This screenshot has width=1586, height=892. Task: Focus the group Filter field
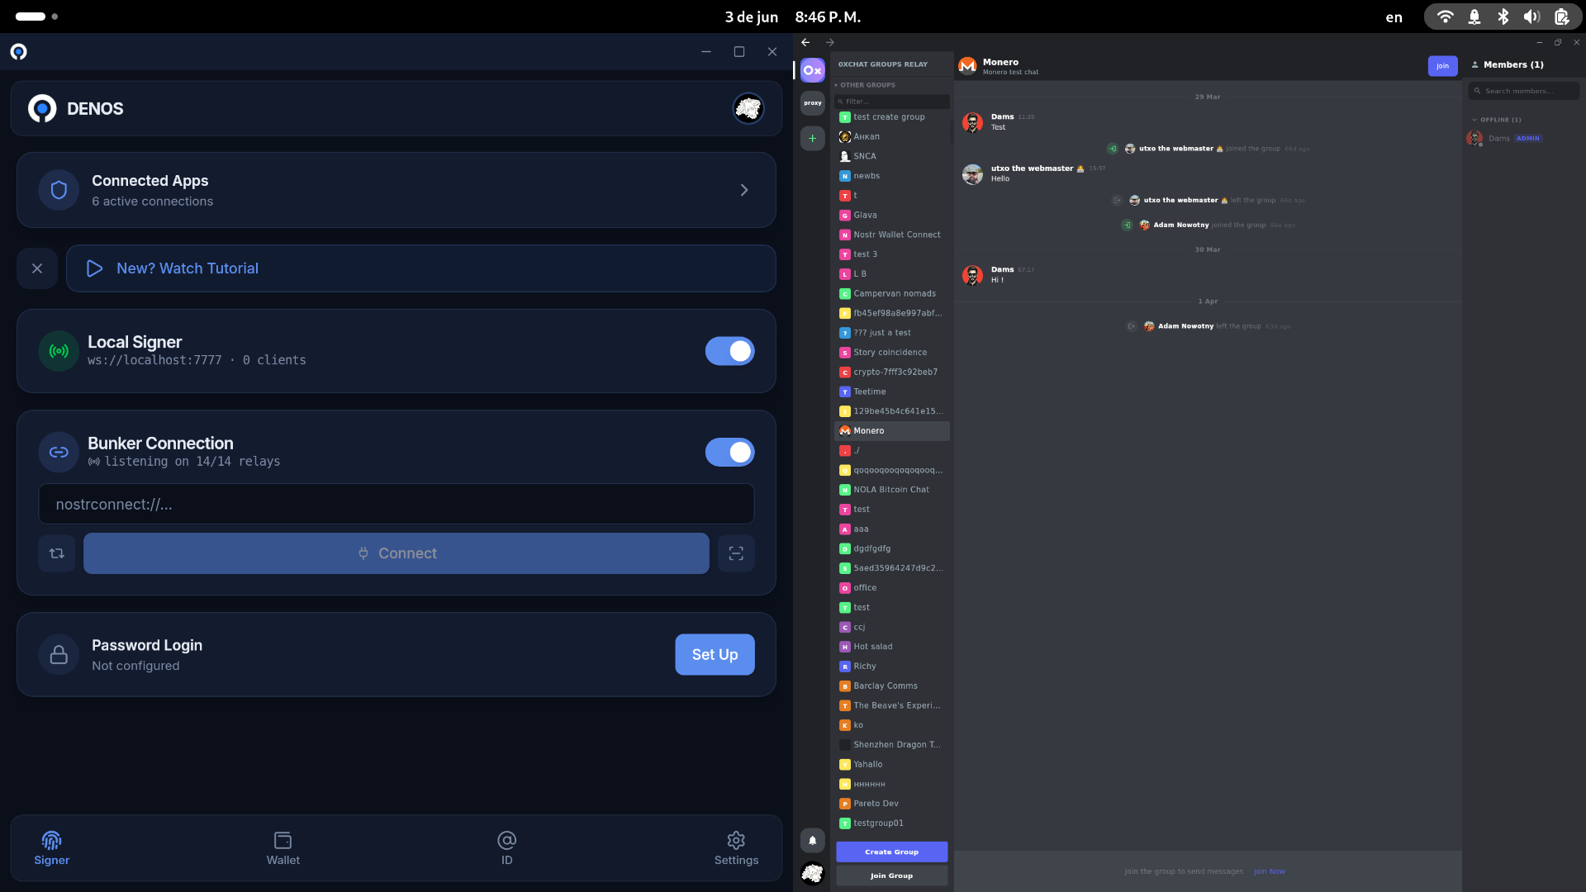click(x=892, y=102)
